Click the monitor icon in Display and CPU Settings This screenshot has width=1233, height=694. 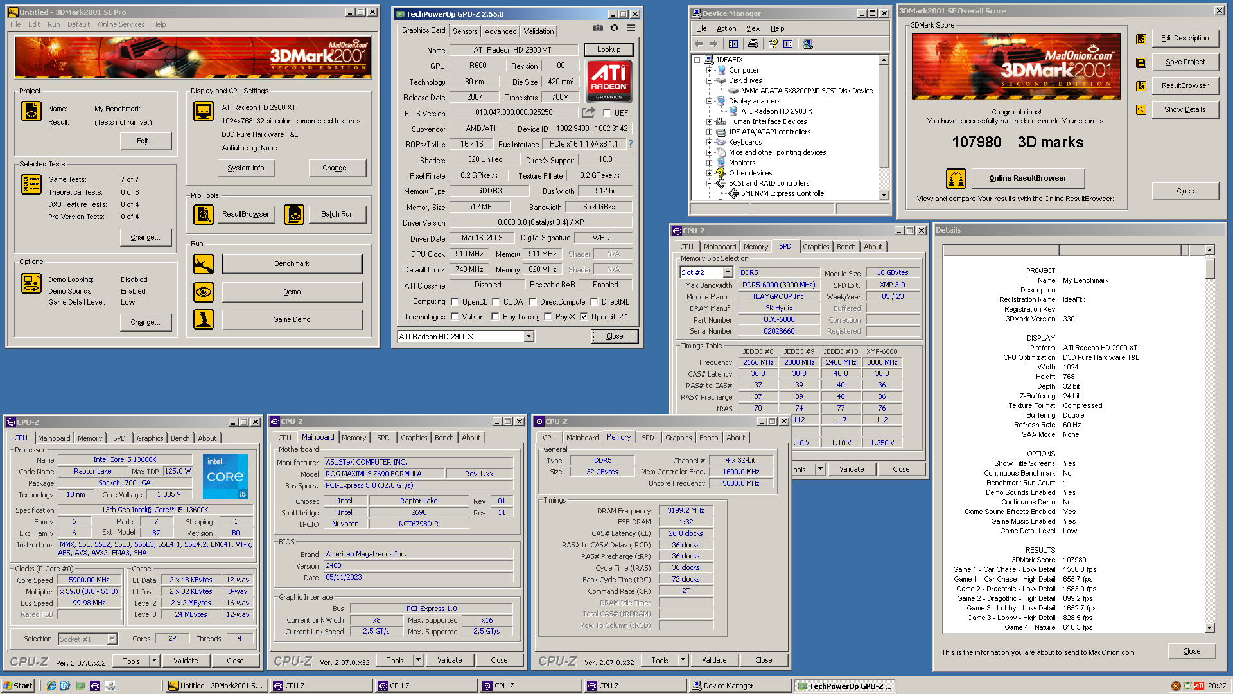(x=204, y=111)
